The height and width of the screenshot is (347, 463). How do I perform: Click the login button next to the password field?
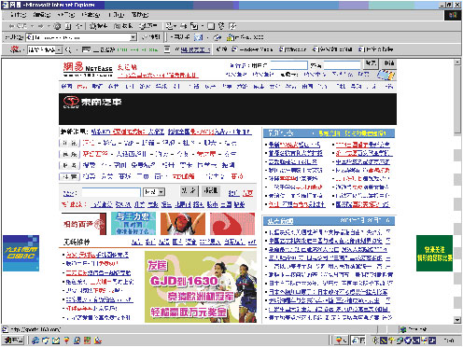pos(371,63)
